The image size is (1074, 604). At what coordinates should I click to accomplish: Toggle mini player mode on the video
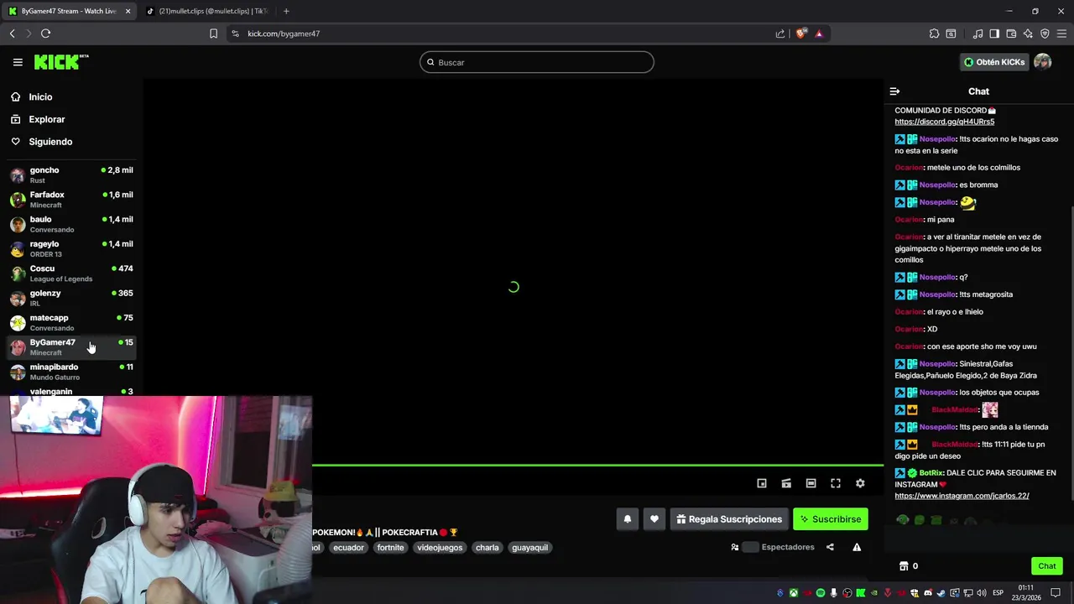click(x=762, y=483)
